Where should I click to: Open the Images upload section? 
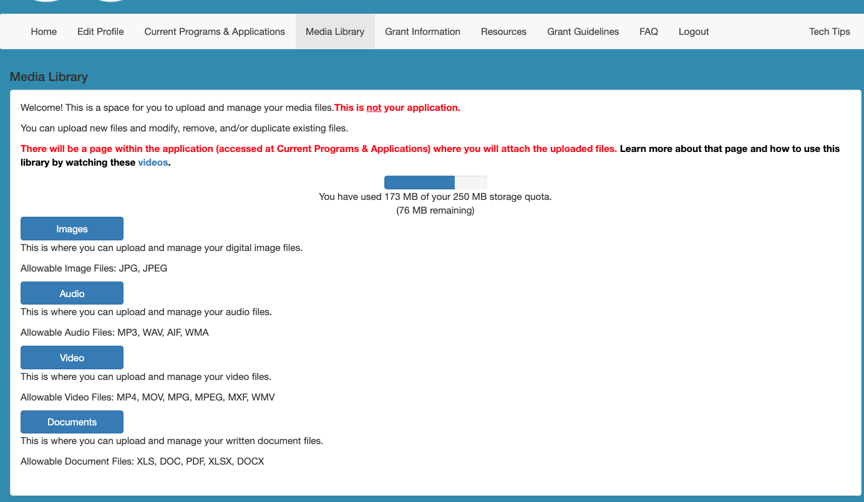click(x=72, y=229)
